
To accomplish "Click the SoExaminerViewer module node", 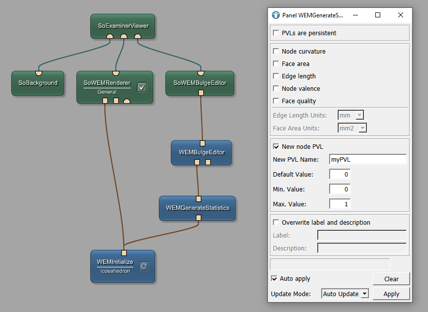I will (x=122, y=25).
